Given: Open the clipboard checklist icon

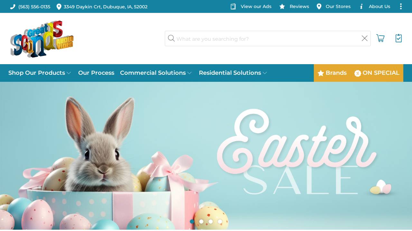Looking at the screenshot, I should [398, 38].
